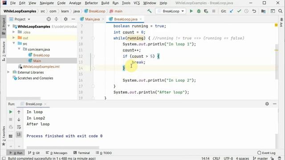
Task: Select Main class in project tree
Action: click(x=37, y=61)
